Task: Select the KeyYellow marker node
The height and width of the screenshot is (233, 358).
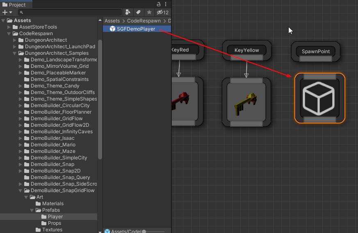Action: pos(246,50)
